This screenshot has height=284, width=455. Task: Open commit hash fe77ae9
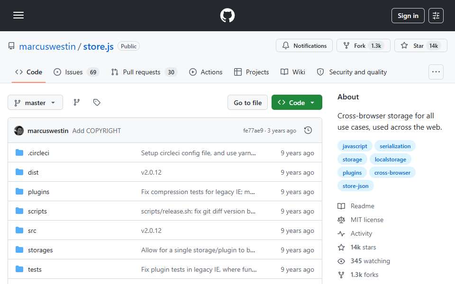(253, 131)
